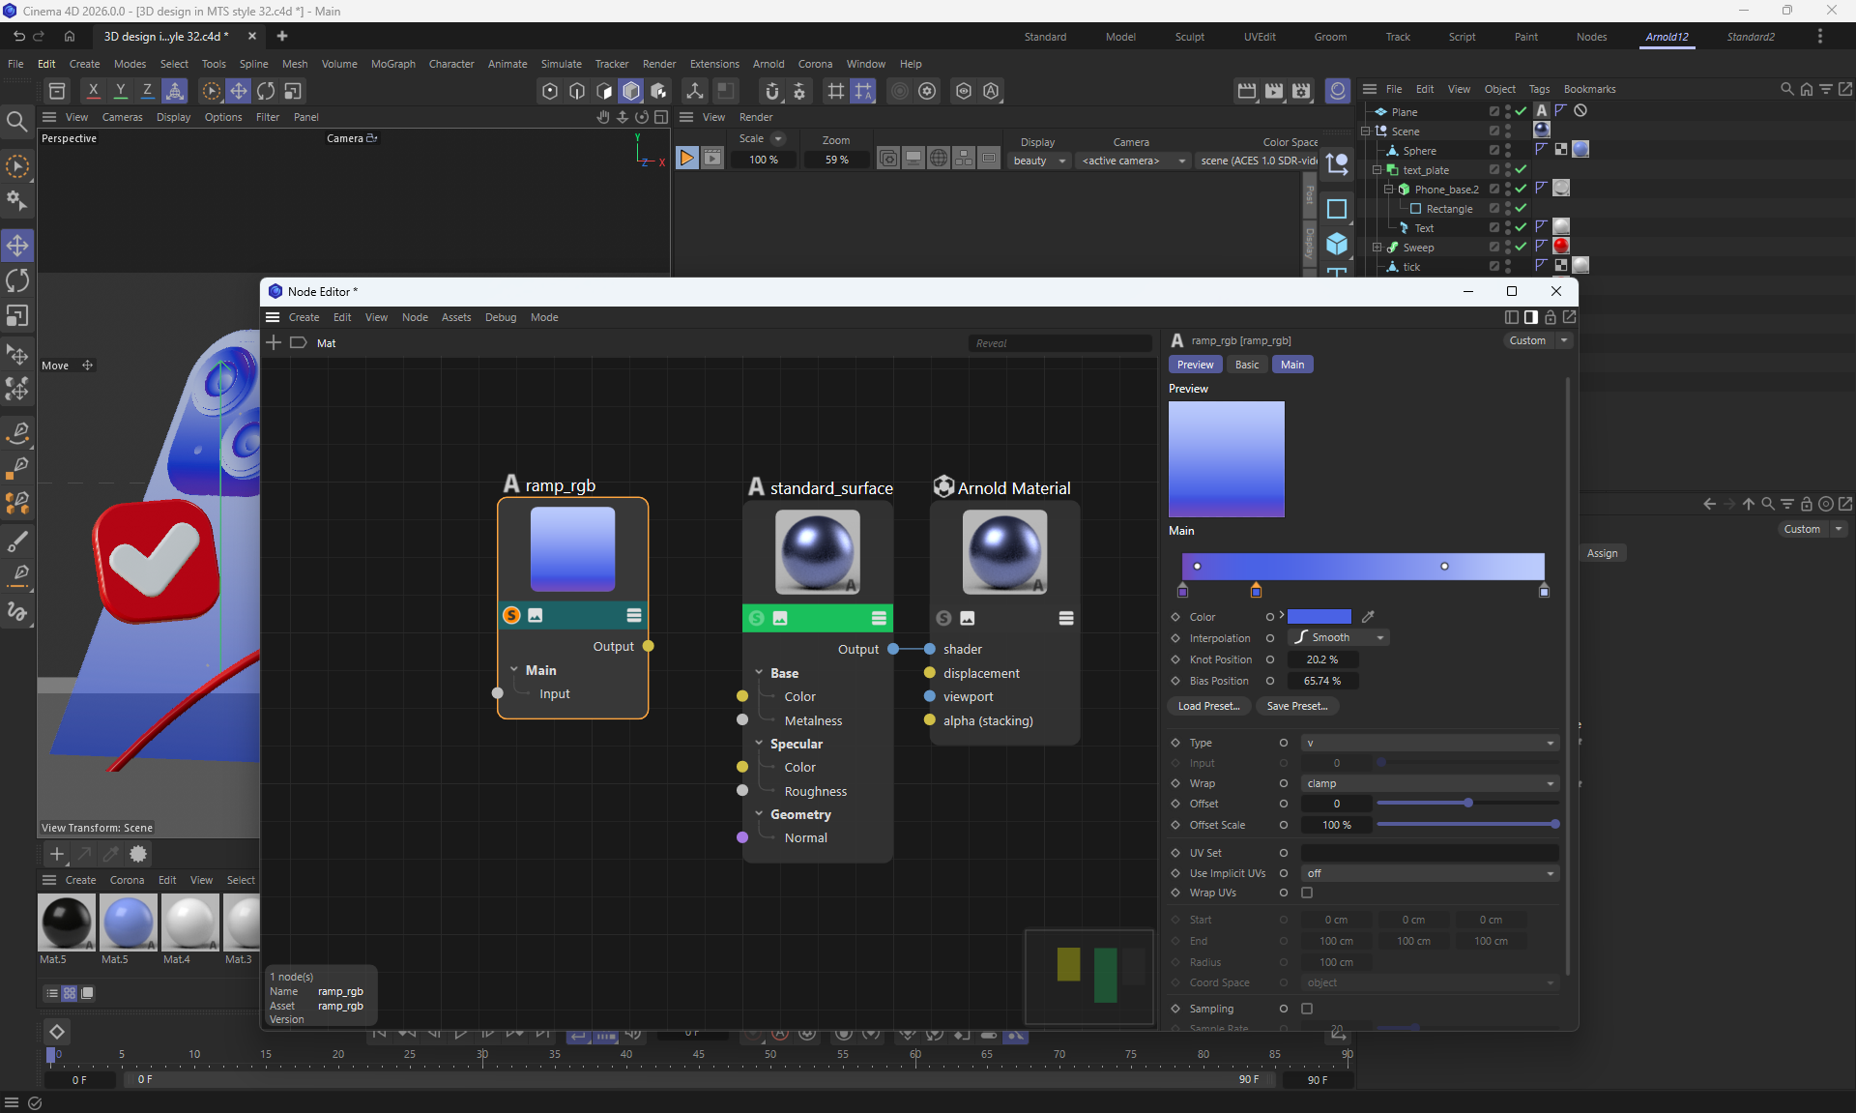This screenshot has height=1113, width=1856.
Task: Click the color eyedropper next to Color swatch
Action: pyautogui.click(x=1368, y=617)
